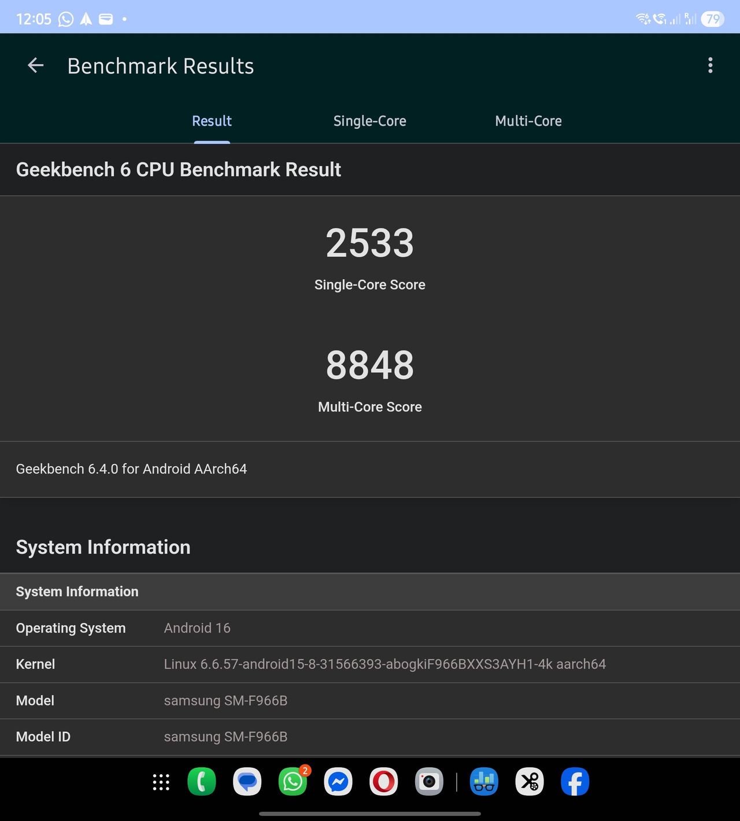Viewport: 740px width, 821px height.
Task: Switch to the Result tab
Action: tap(212, 121)
